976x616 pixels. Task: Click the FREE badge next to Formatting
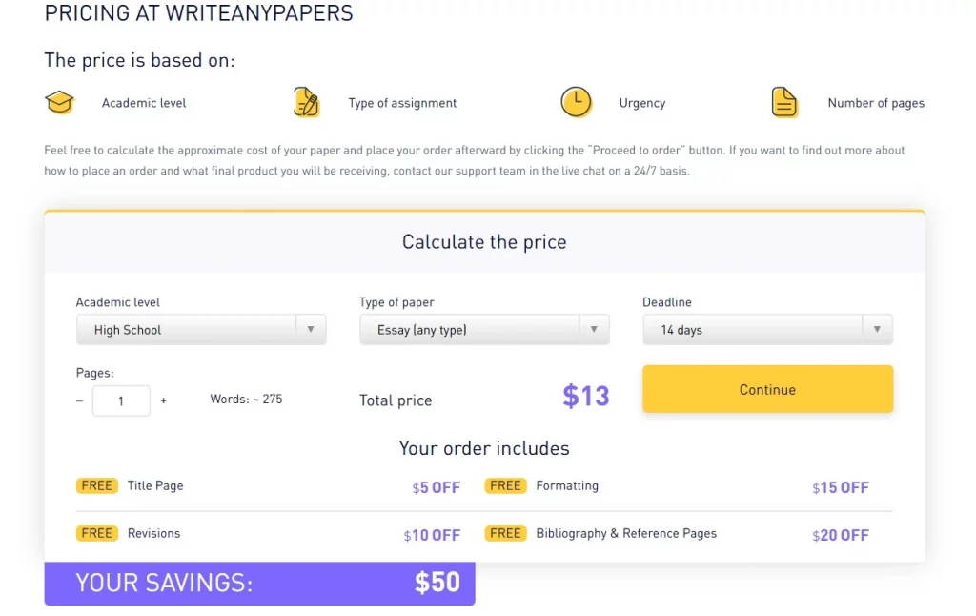click(505, 485)
